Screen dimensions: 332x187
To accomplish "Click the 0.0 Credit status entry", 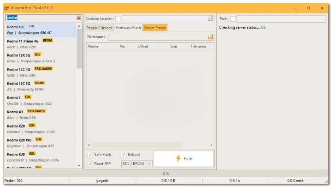I will click(x=295, y=181).
